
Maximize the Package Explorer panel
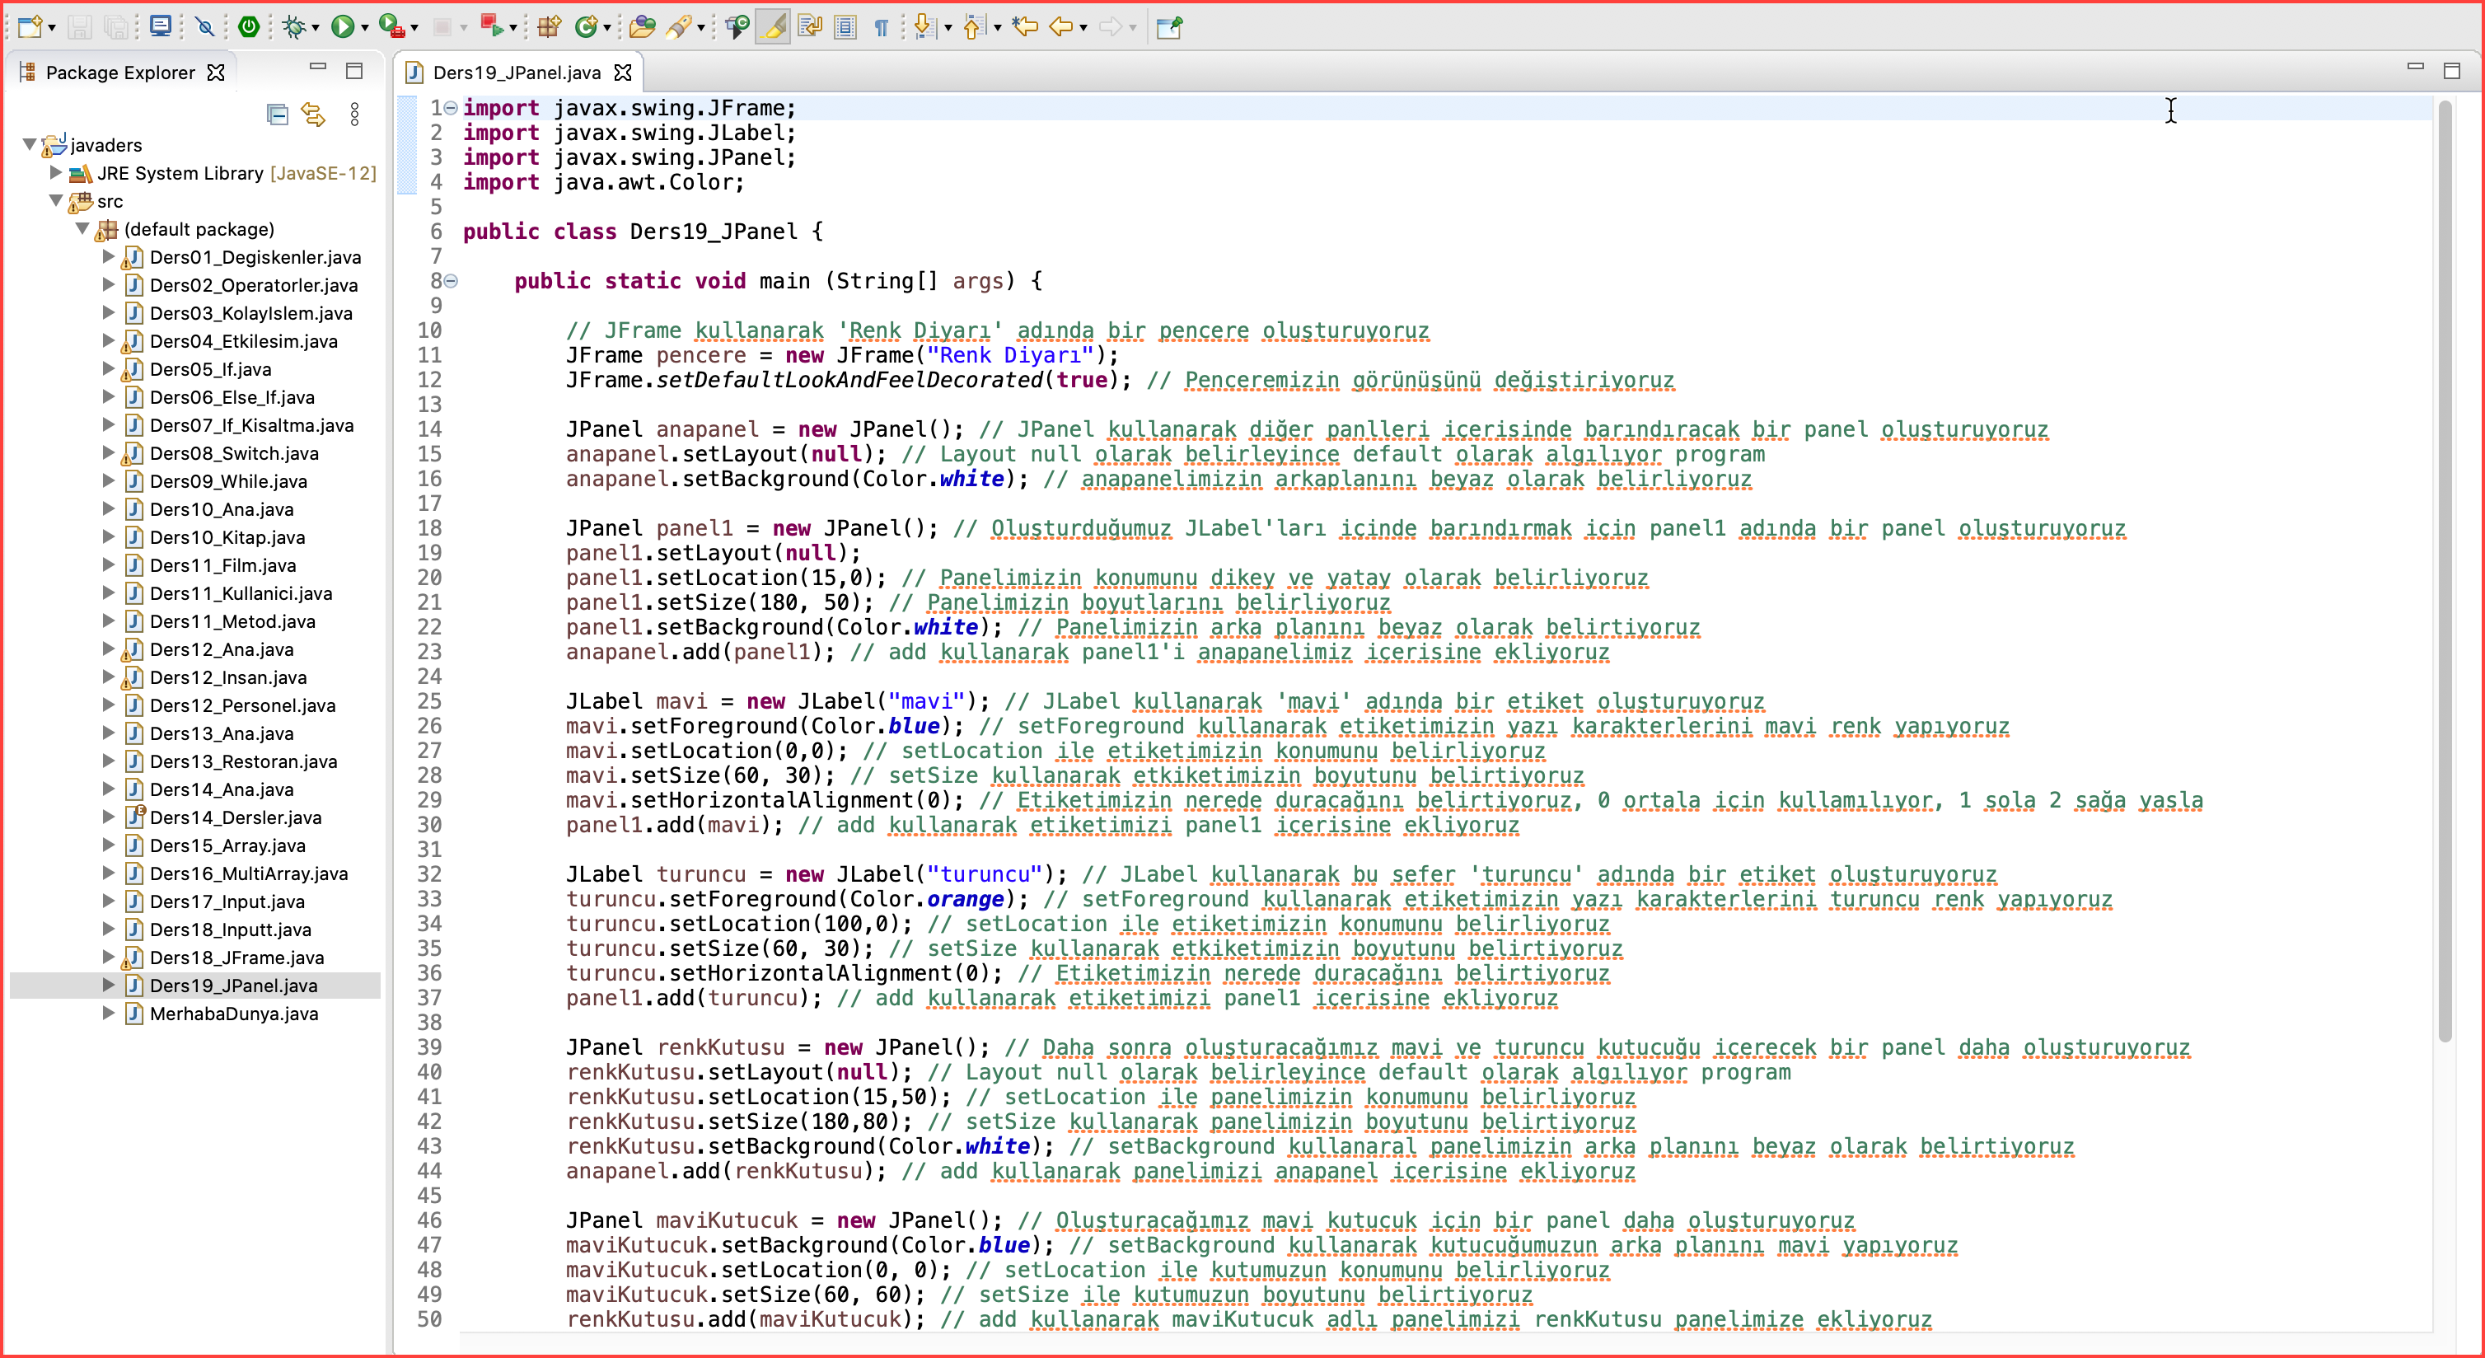click(x=354, y=70)
